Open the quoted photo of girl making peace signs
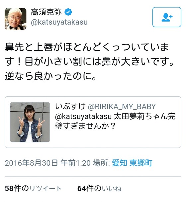The image size is (186, 202). 30,122
